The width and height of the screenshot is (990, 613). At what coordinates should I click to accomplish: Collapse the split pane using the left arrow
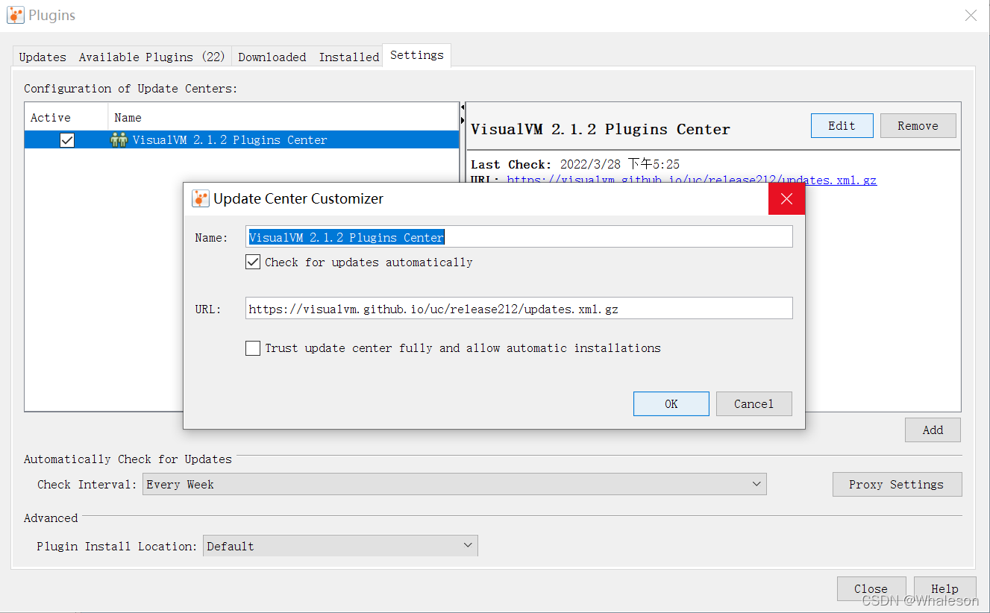[462, 108]
